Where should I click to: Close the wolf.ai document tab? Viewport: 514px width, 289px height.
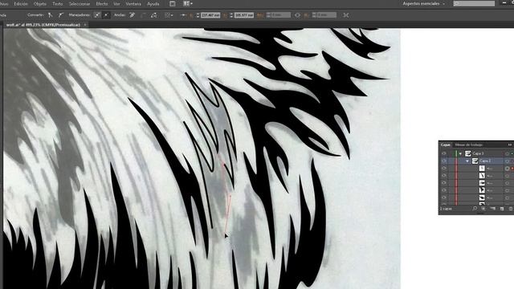tap(85, 25)
